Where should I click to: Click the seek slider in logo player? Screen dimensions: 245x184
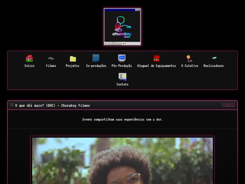pyautogui.click(x=115, y=43)
